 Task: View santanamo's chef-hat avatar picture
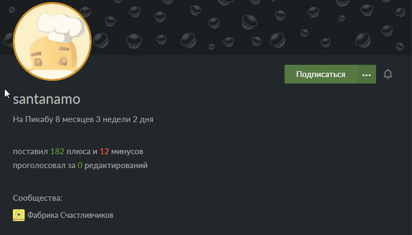[52, 41]
